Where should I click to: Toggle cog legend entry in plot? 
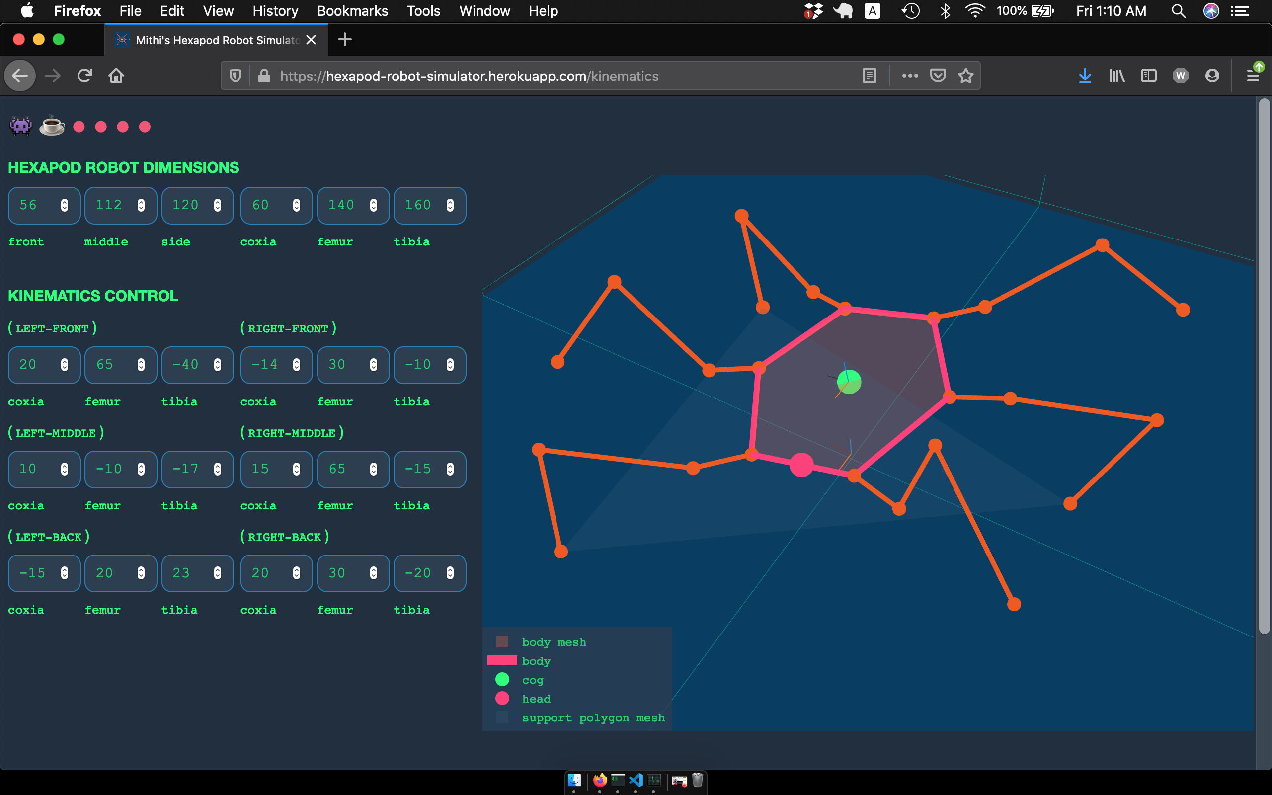[x=532, y=680]
